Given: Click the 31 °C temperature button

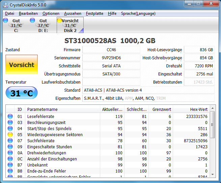Looking at the screenshot, I should tap(22, 93).
